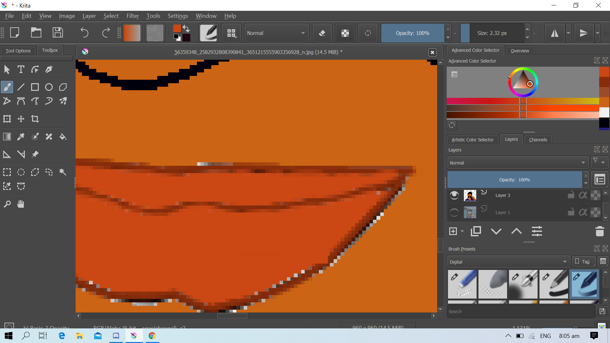Viewport: 610px width, 343px height.
Task: Select the Calligraphy tool
Action: coord(49,69)
